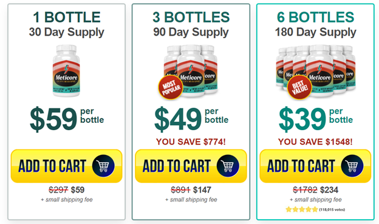Select the 1 BOTTLE heading
The image size is (379, 224).
[66, 17]
